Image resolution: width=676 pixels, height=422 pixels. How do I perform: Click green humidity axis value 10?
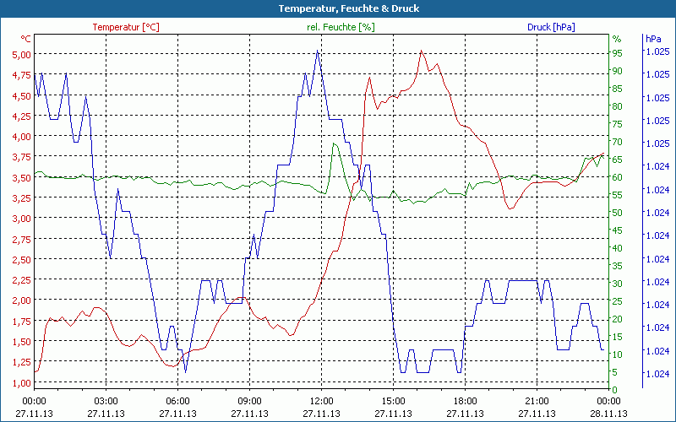coord(618,354)
